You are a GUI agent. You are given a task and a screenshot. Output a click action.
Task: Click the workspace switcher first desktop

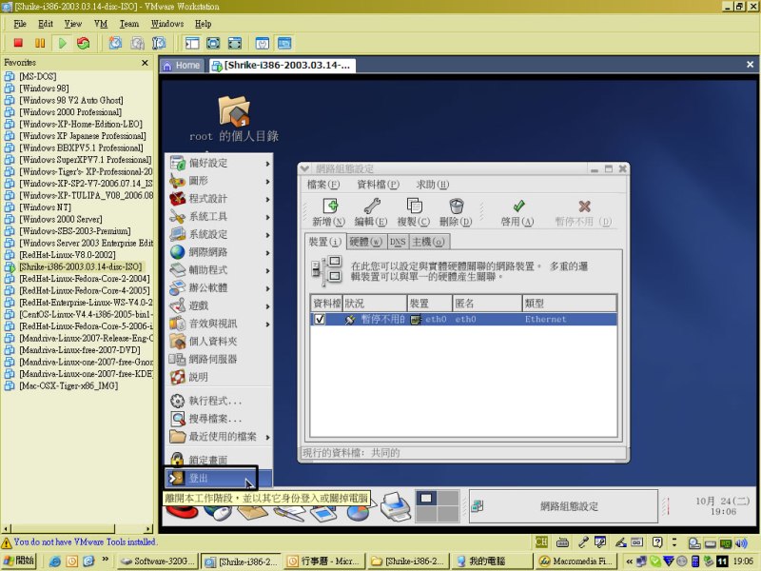click(x=426, y=498)
